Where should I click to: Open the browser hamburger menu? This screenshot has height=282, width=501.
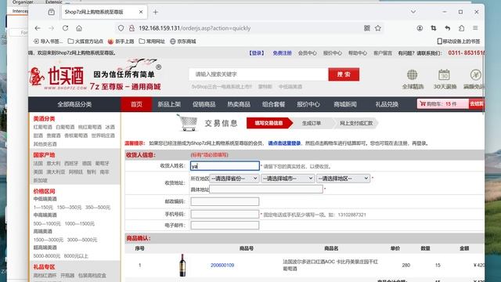click(x=475, y=28)
